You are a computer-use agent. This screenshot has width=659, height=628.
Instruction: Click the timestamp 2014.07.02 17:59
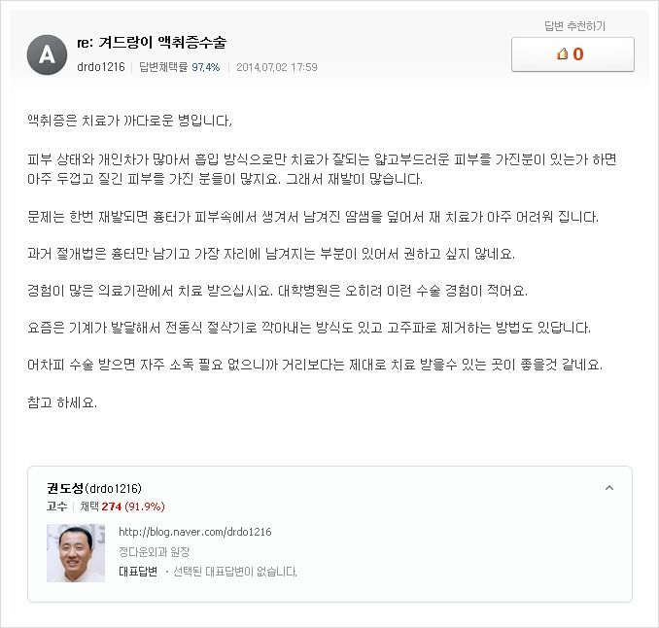pyautogui.click(x=277, y=67)
